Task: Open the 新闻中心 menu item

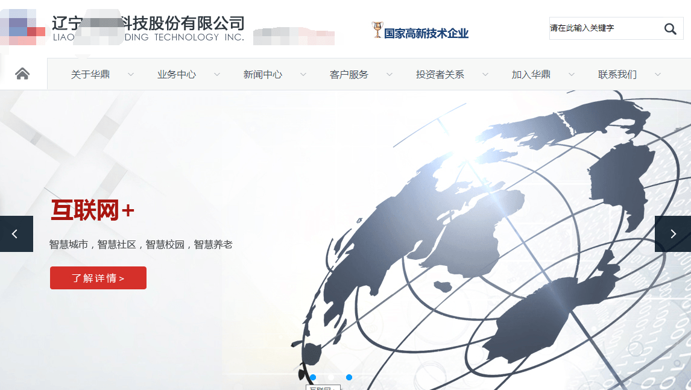Action: point(262,75)
